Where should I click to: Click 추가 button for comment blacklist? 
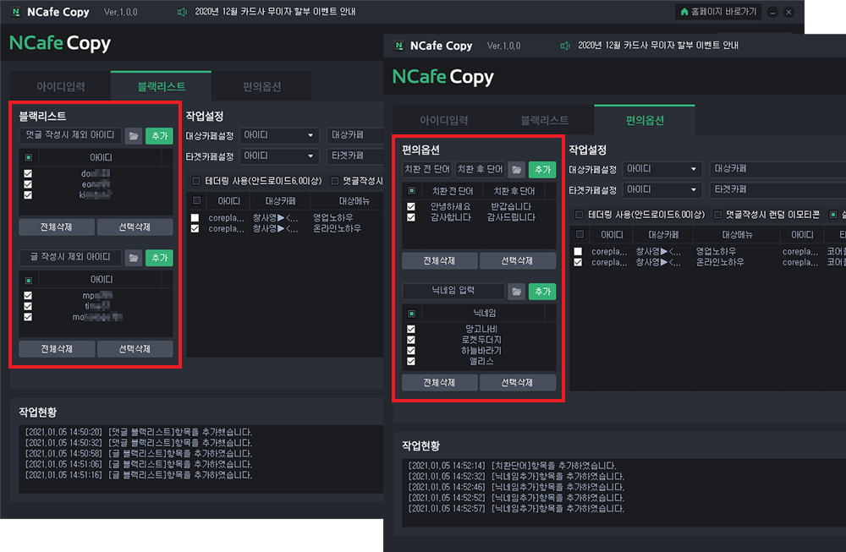[x=159, y=136]
